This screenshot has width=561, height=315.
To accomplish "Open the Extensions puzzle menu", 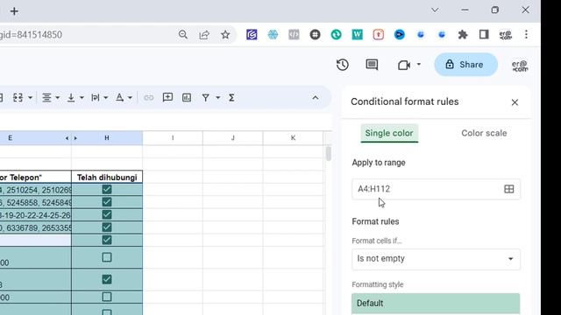I will [x=463, y=35].
